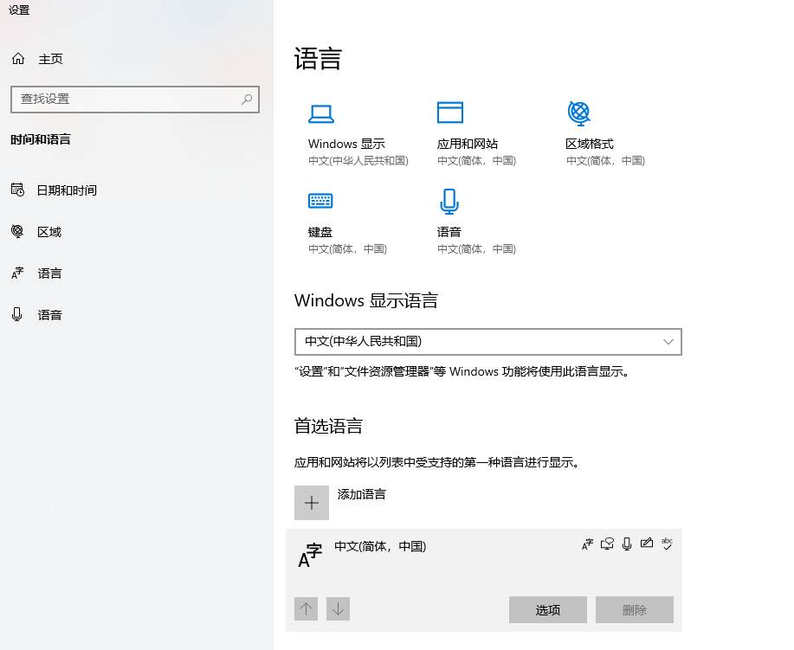794x650 pixels.
Task: Click the 时间和语言 section heading
Action: (x=41, y=139)
